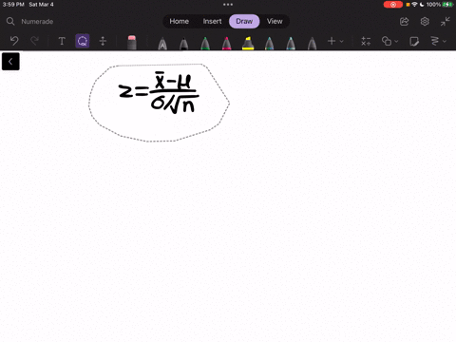Tap the Do Not Disturb moon icon
This screenshot has width=456, height=342.
[x=422, y=5]
